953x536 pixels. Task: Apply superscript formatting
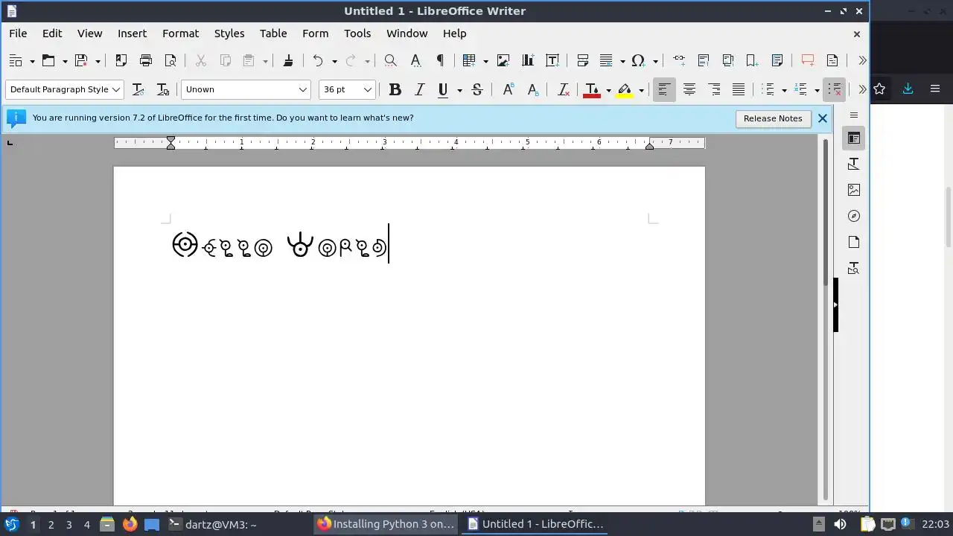[508, 89]
